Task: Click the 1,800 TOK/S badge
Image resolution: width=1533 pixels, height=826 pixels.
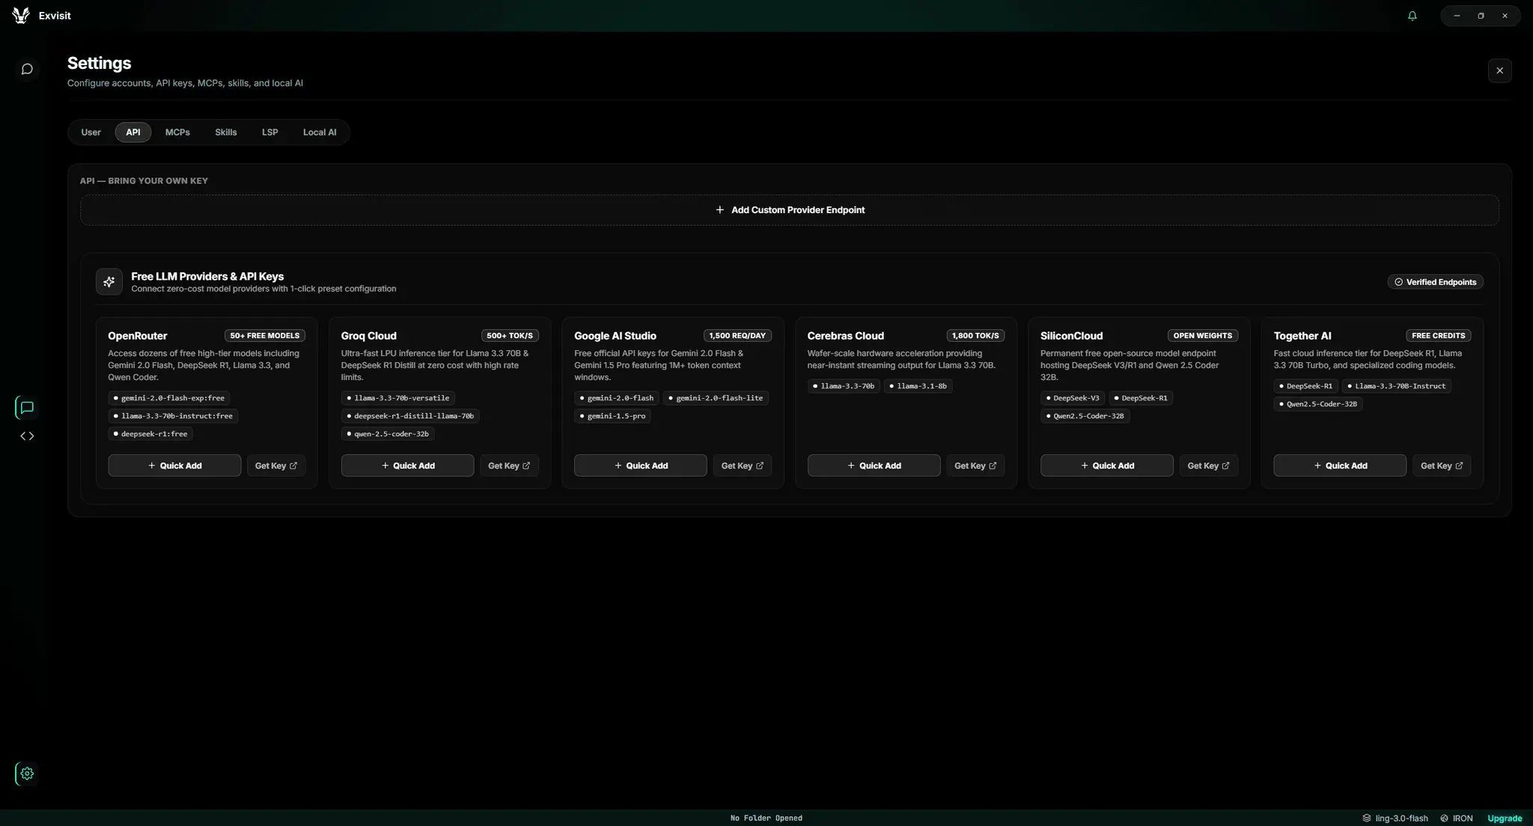Action: [x=975, y=336]
